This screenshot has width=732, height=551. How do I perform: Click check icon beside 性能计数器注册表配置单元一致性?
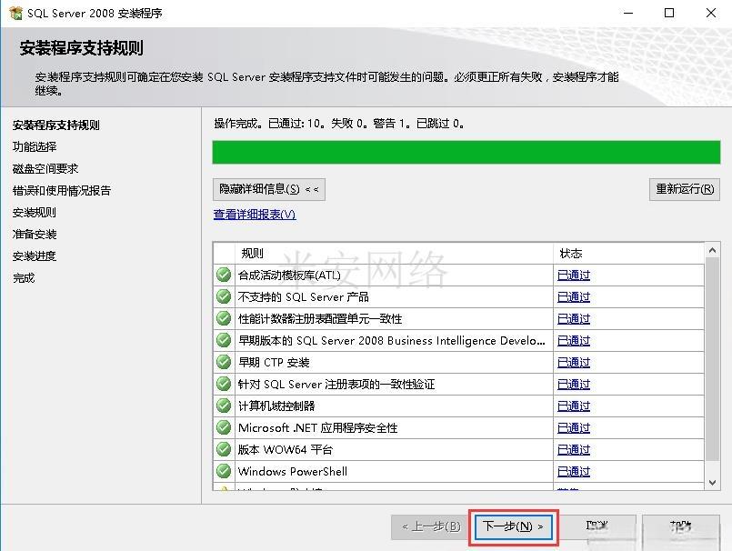pyautogui.click(x=224, y=318)
